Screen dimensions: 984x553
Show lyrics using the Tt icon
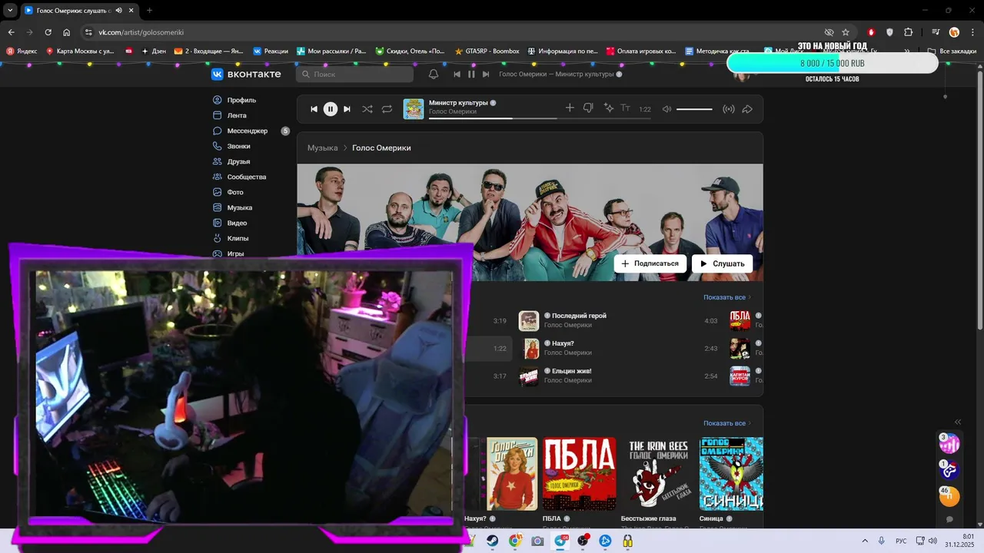coord(625,108)
